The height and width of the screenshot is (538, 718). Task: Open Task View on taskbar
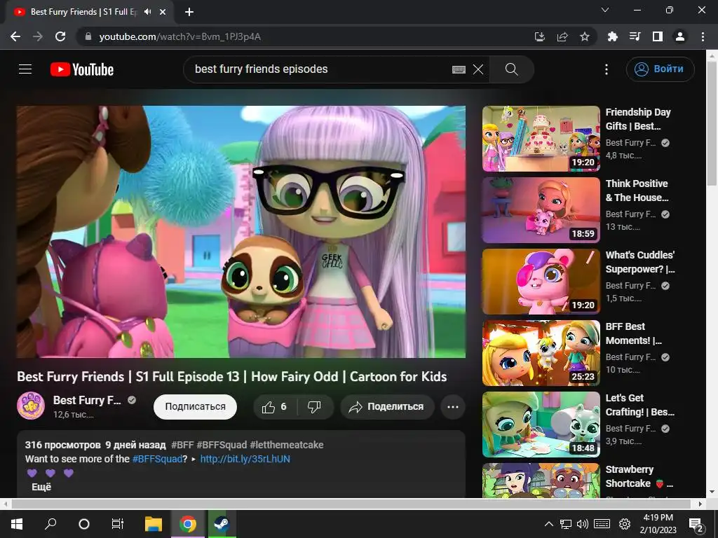(118, 524)
